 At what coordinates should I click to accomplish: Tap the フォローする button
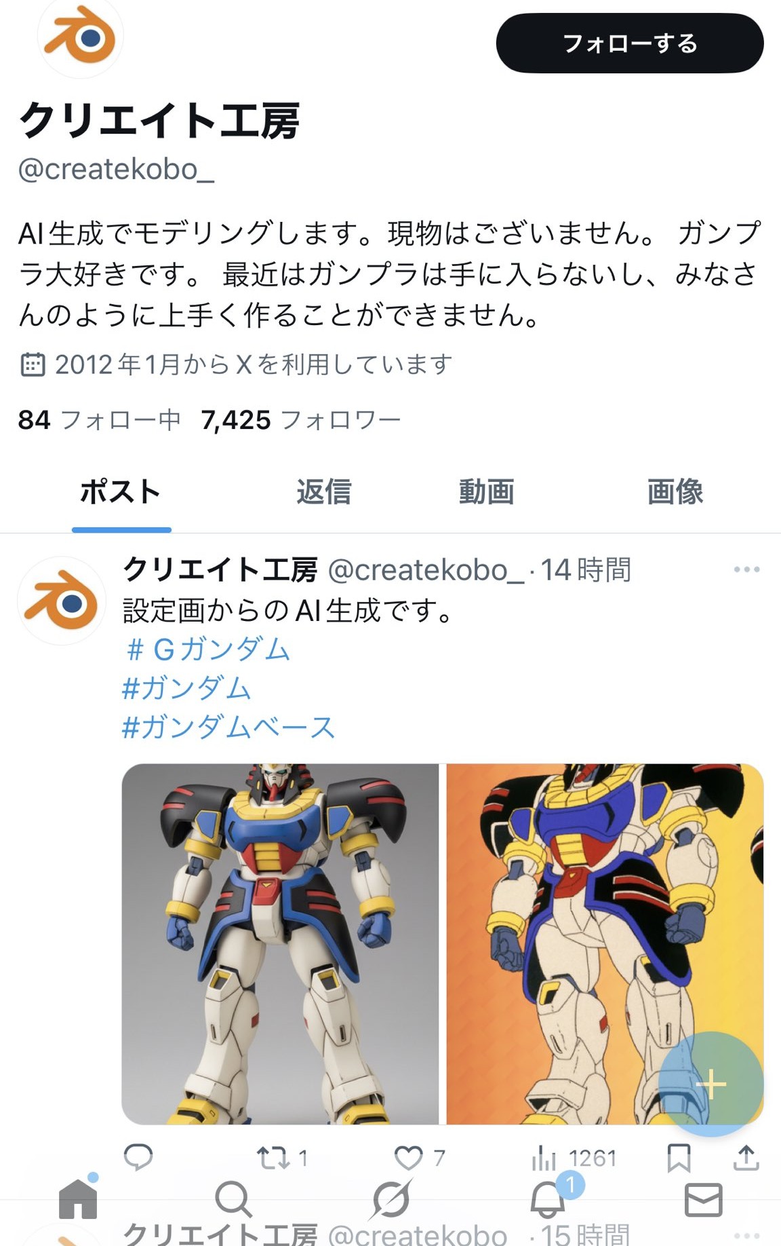coord(630,43)
